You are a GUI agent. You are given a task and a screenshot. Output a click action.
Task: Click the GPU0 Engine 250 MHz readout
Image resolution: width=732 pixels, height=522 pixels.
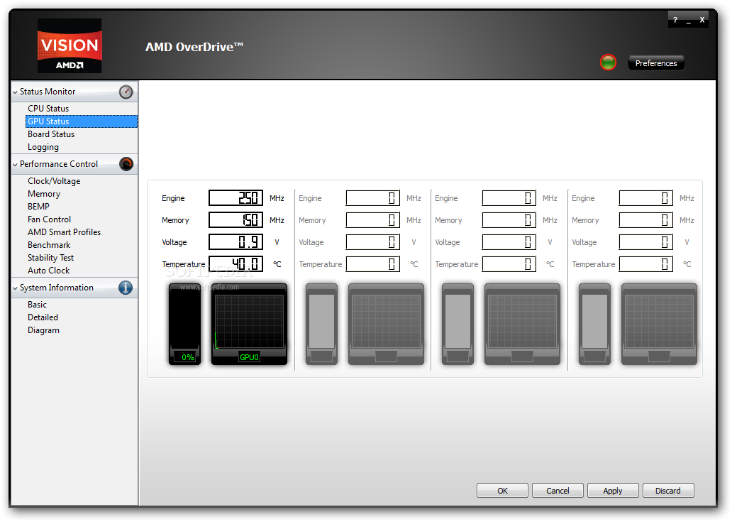[x=235, y=198]
